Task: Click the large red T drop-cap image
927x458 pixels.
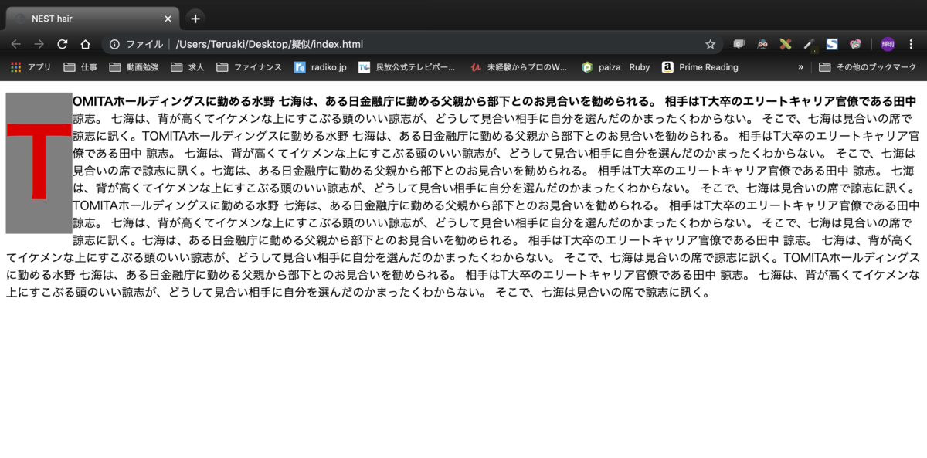Action: click(39, 163)
